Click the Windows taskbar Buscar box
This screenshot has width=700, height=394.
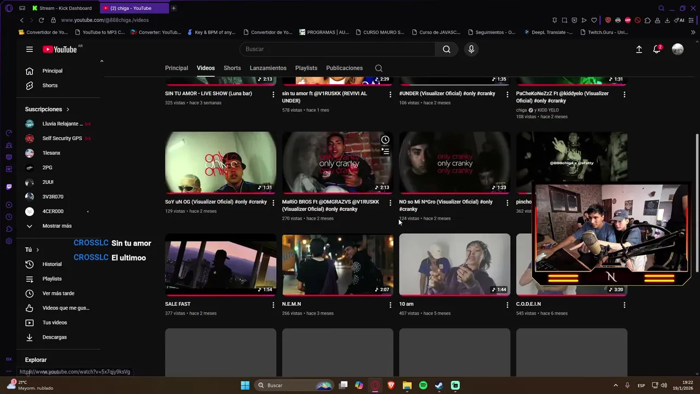click(x=294, y=385)
